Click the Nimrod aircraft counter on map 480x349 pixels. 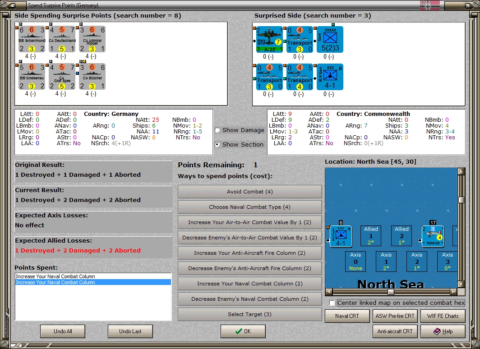[x=433, y=236]
